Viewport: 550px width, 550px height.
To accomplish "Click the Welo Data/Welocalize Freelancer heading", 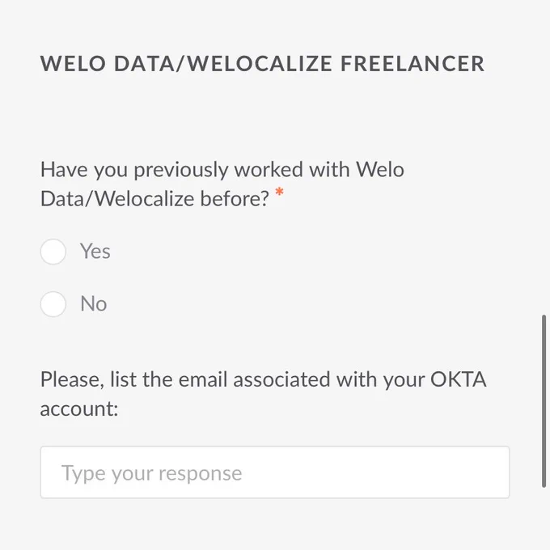I will tap(262, 64).
